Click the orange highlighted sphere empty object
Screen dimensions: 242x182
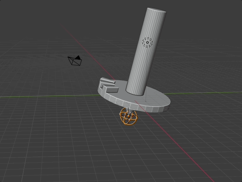click(128, 116)
